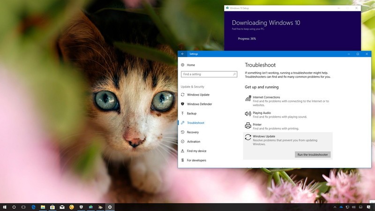Open touch keyboard tray icon
375x211 pixels.
click(x=360, y=207)
